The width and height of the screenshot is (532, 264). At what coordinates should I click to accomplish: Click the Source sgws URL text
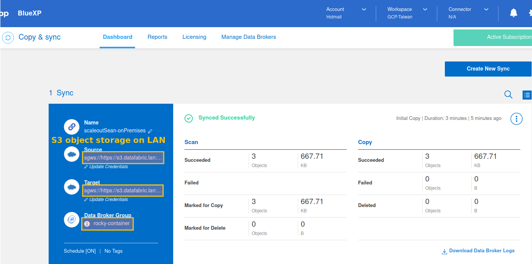coord(123,158)
